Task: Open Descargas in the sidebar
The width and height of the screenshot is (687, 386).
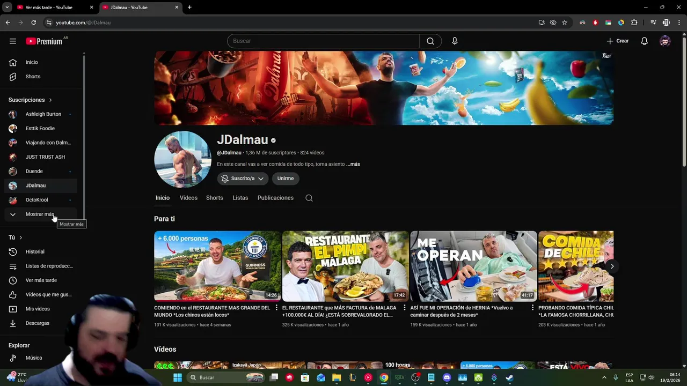Action: pos(41,323)
